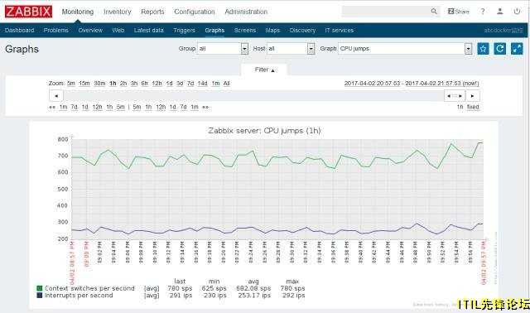Open the Group dropdown
The height and width of the screenshot is (313, 530).
(223, 49)
